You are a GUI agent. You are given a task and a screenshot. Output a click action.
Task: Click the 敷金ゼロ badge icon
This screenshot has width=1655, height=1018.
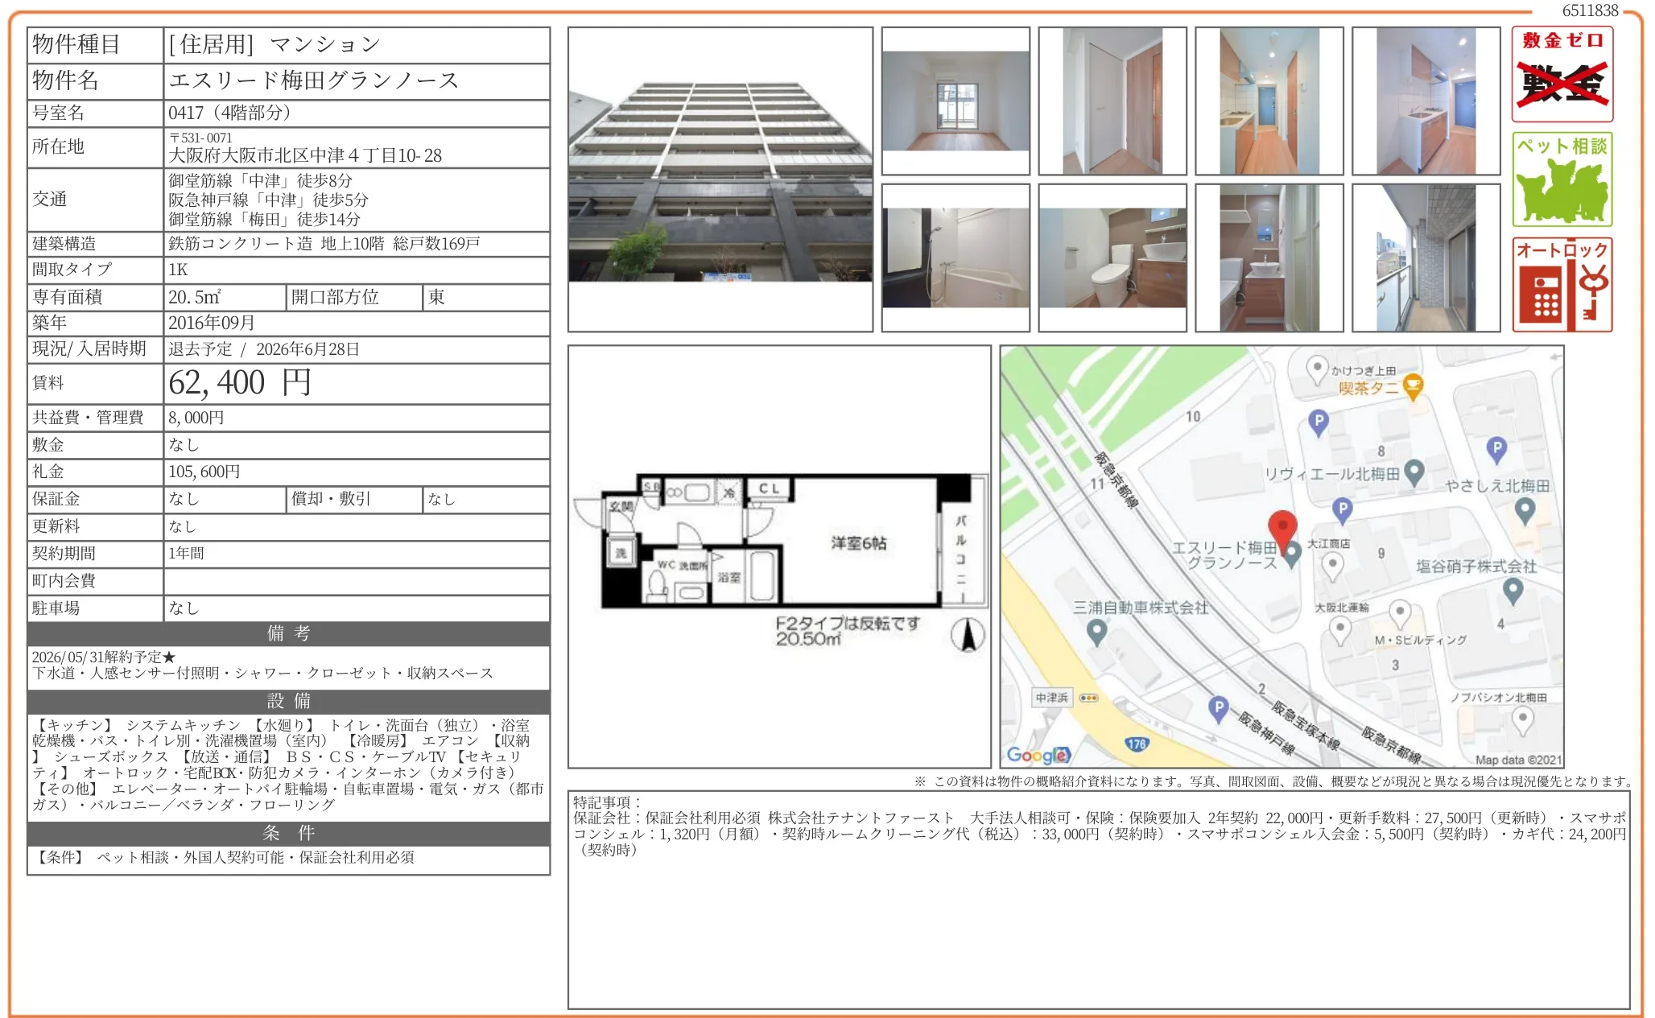click(1562, 74)
